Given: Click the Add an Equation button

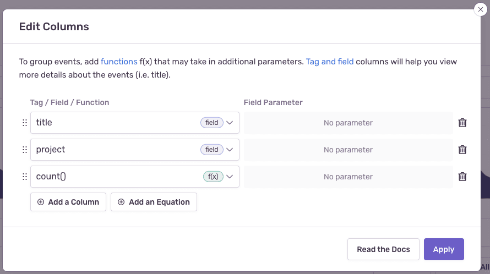Looking at the screenshot, I should [x=154, y=202].
